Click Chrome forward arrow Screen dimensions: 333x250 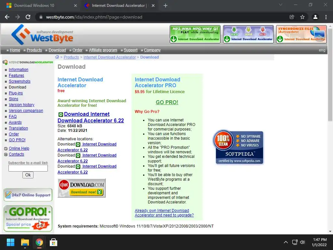(18, 17)
